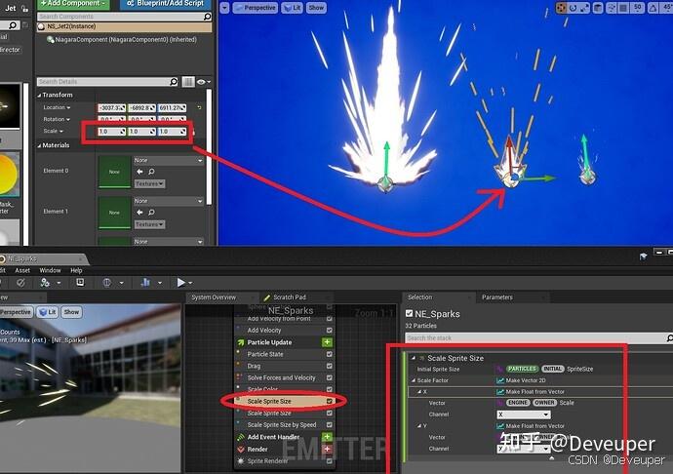Click the green plus beside Add Event Handler

(x=327, y=437)
